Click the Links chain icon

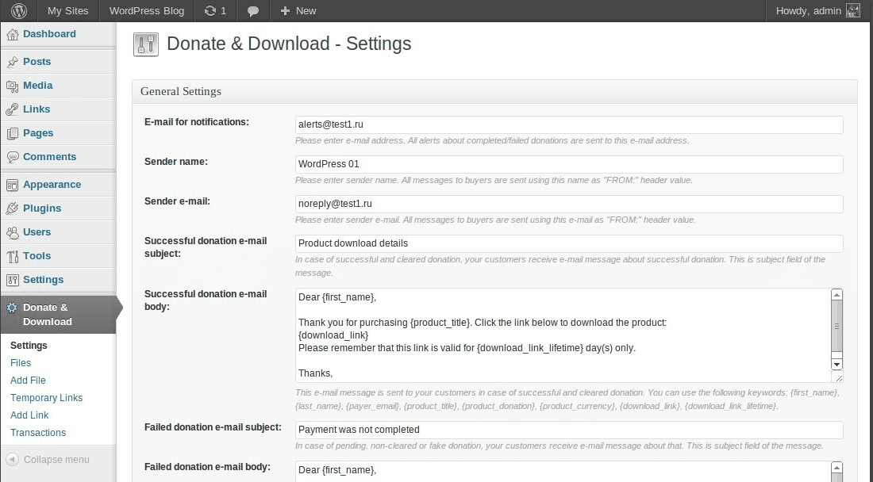(12, 109)
